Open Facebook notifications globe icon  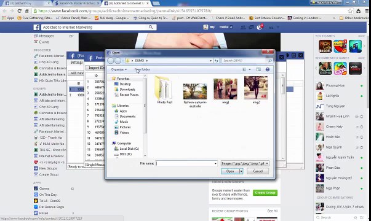pos(259,28)
